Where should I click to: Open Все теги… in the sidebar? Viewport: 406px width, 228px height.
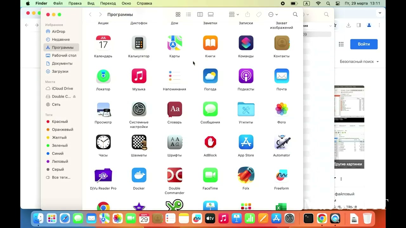click(x=61, y=177)
